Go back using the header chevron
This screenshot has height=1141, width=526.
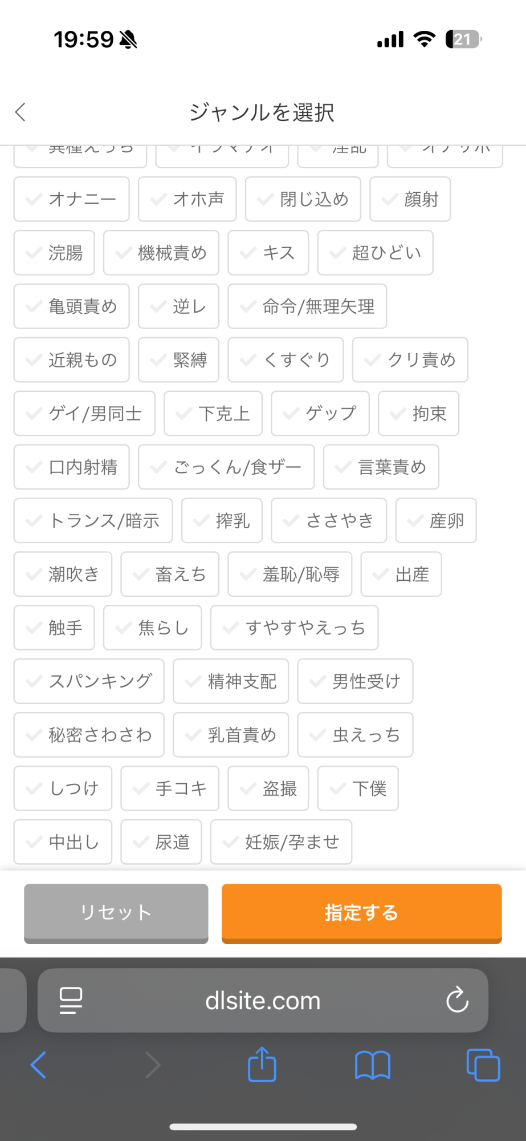(21, 112)
